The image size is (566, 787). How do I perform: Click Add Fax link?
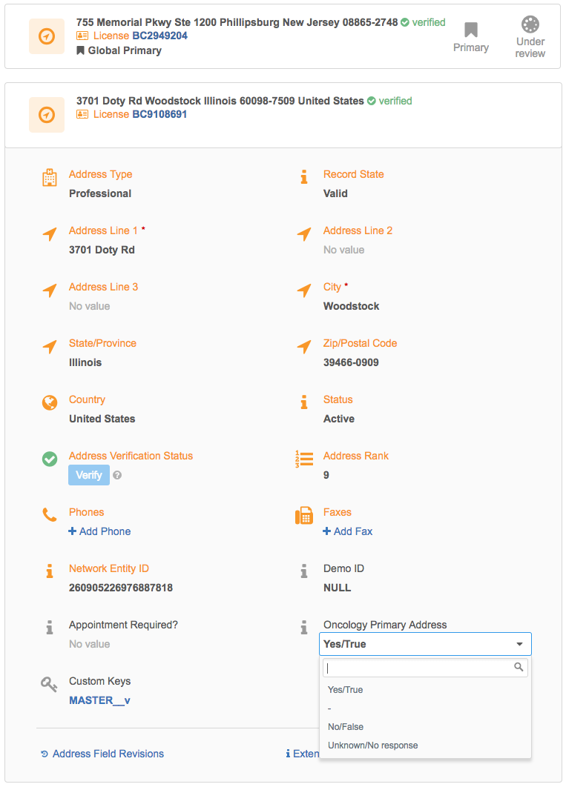[348, 531]
